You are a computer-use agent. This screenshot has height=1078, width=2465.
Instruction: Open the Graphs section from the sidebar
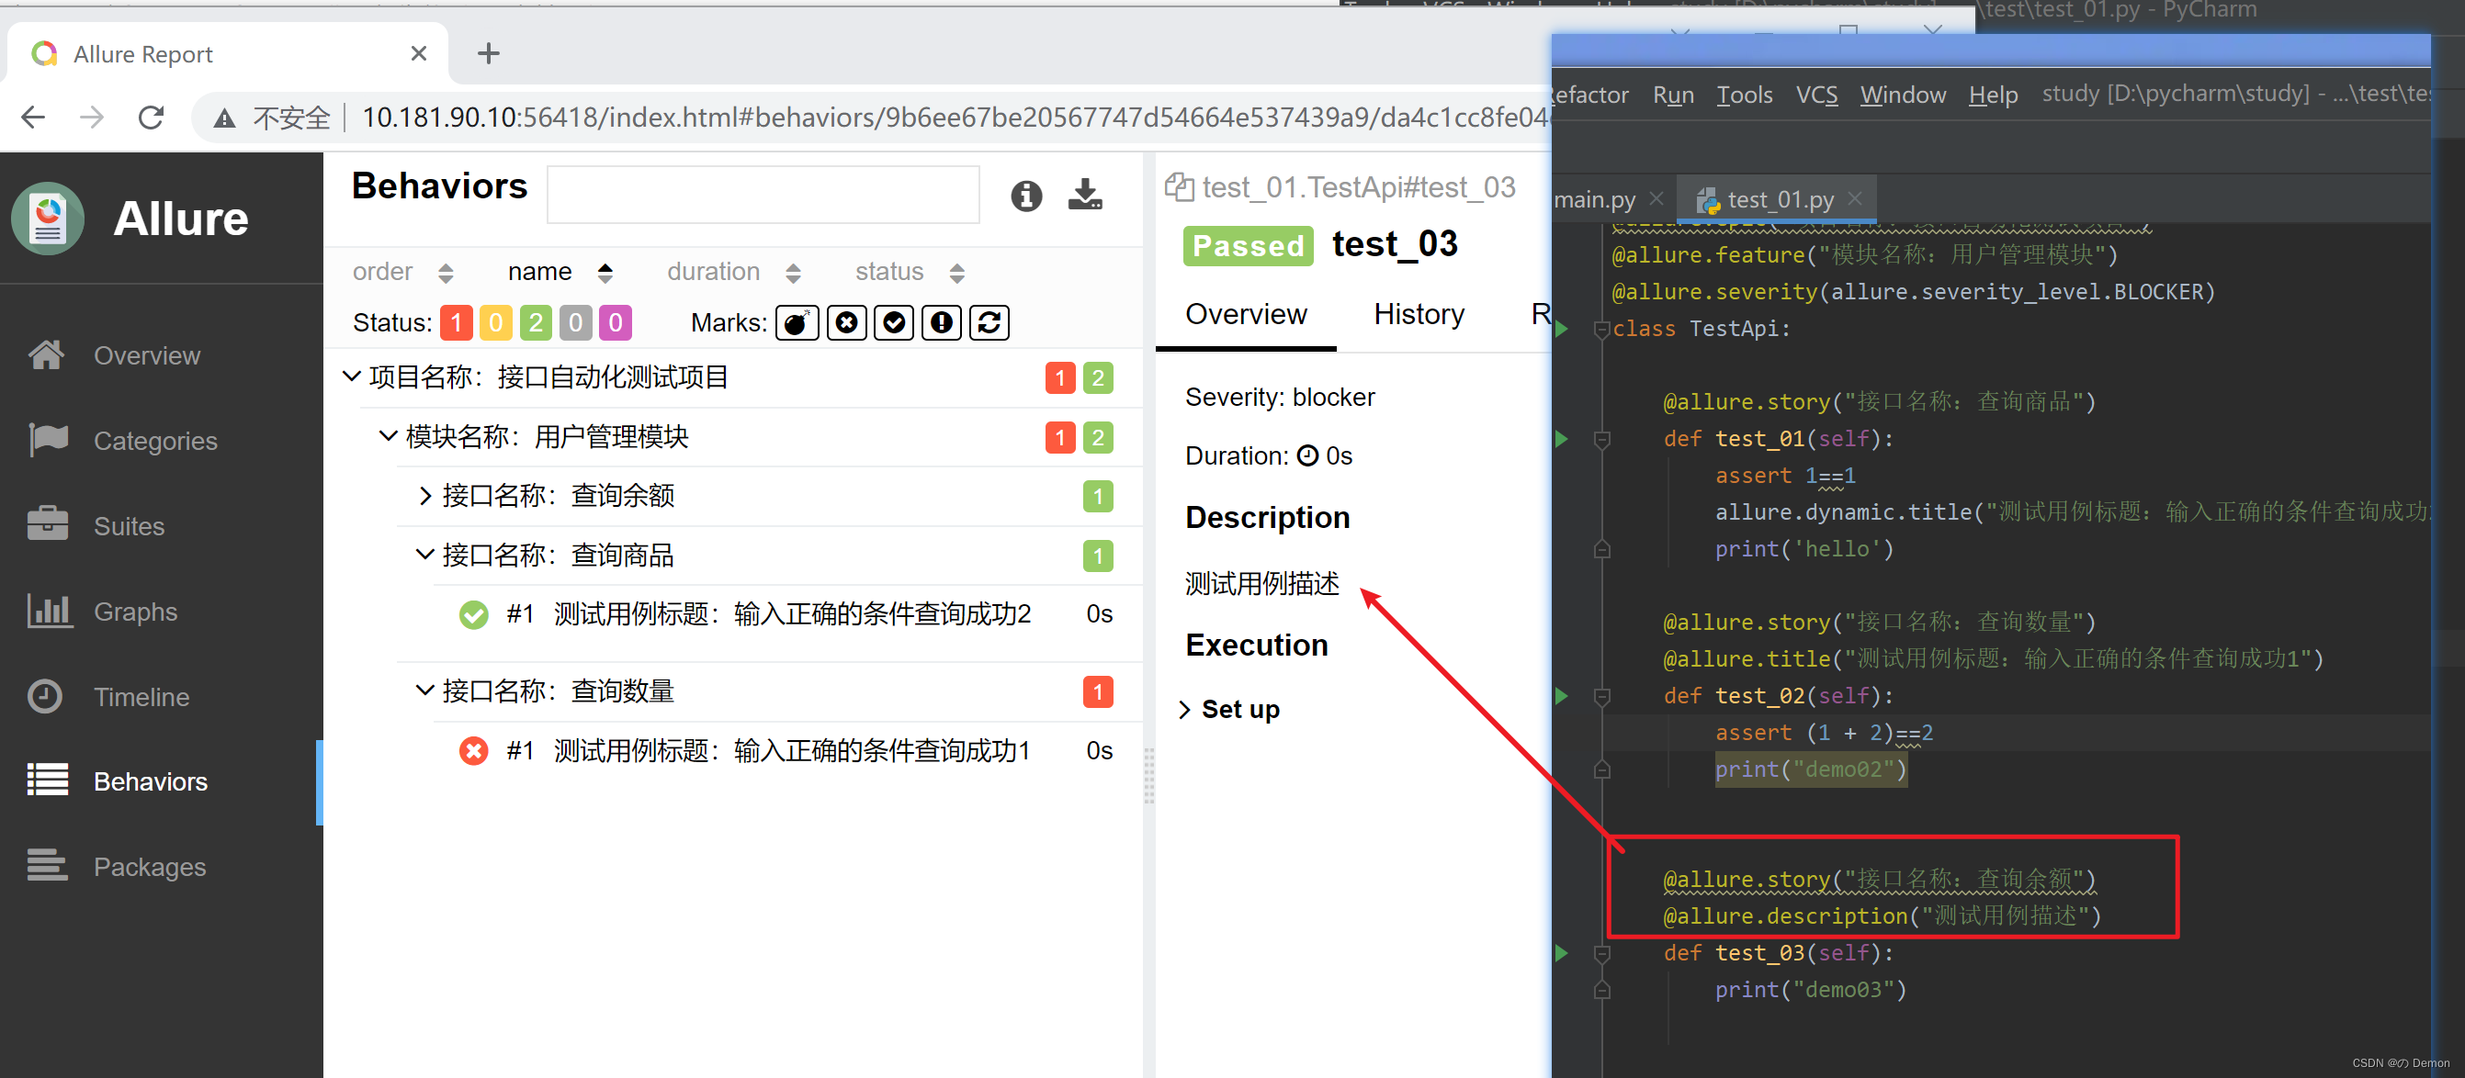pos(135,612)
